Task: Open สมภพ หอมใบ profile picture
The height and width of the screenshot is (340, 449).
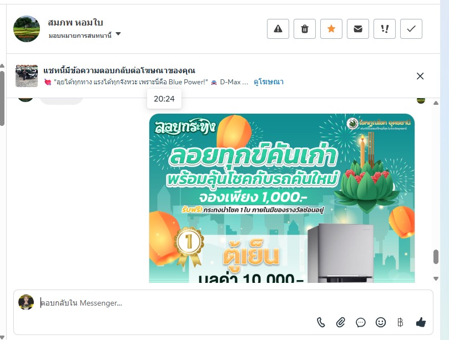Action: (x=27, y=29)
